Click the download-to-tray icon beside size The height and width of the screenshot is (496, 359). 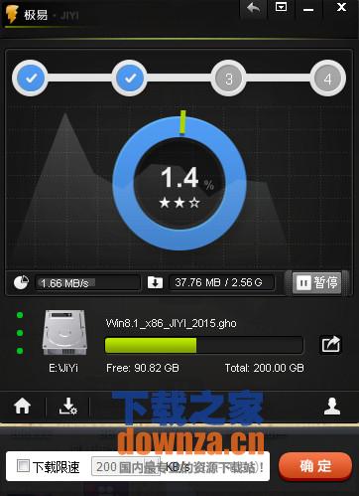[155, 282]
